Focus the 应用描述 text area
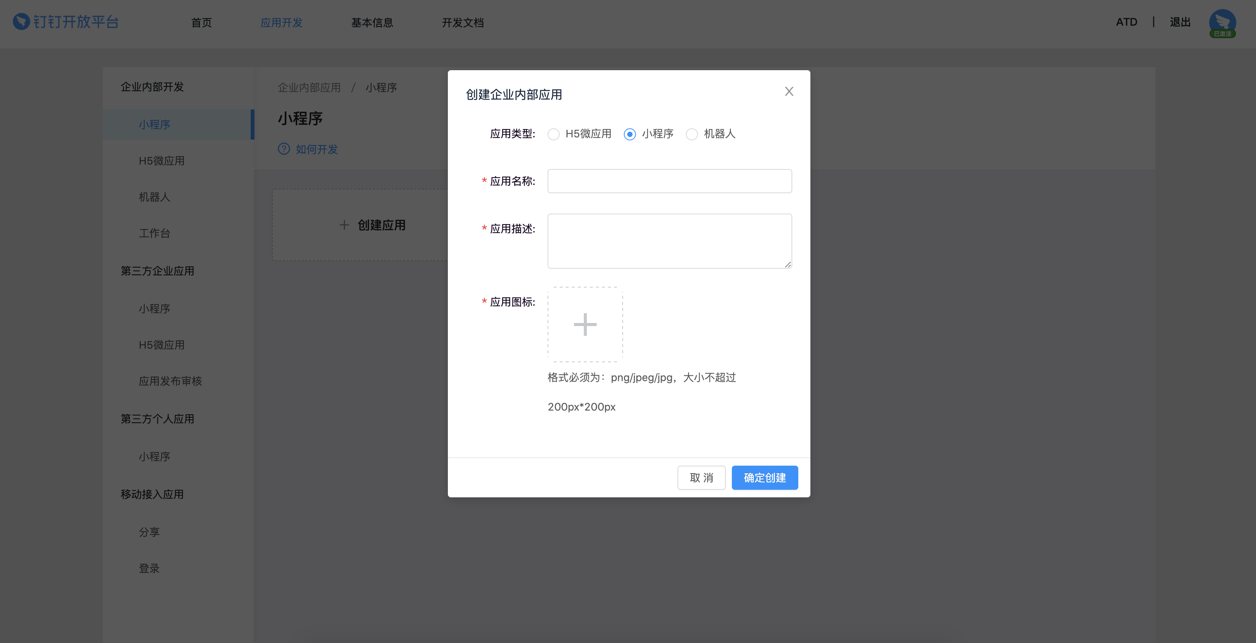Viewport: 1256px width, 643px height. pos(670,241)
